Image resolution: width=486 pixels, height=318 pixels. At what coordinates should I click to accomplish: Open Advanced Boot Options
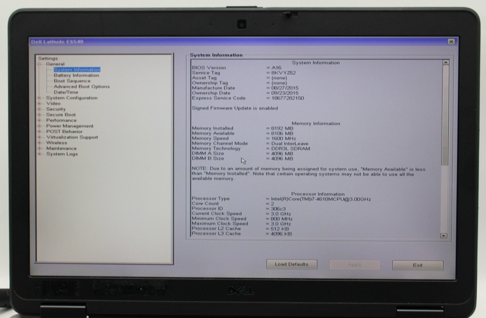pos(82,86)
